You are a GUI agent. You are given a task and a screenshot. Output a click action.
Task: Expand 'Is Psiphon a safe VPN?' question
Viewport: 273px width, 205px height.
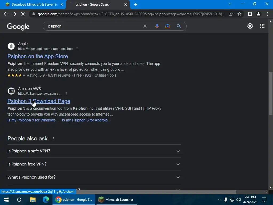tap(94, 151)
